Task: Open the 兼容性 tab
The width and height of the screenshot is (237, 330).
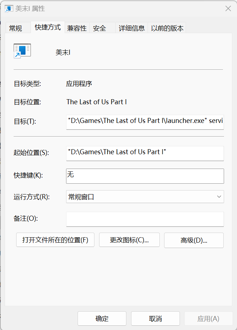Action: coord(77,27)
